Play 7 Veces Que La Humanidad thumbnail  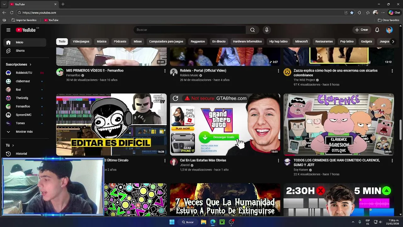coord(225,200)
